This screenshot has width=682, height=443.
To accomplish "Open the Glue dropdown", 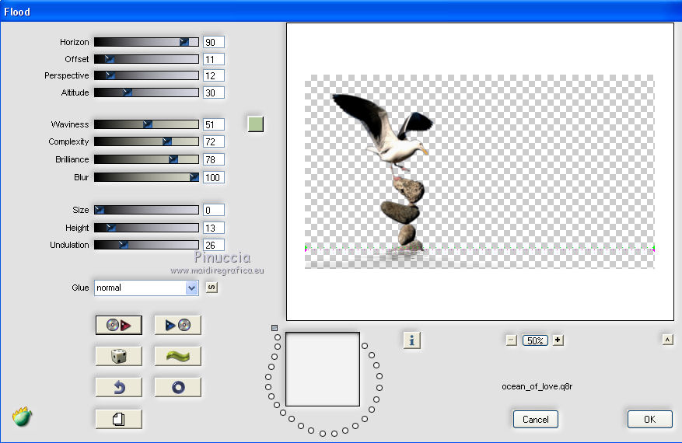I will click(x=146, y=288).
